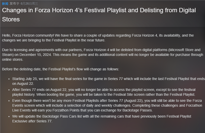Click the post date 6月26日周三
205x133 pixels.
tap(29, 4)
